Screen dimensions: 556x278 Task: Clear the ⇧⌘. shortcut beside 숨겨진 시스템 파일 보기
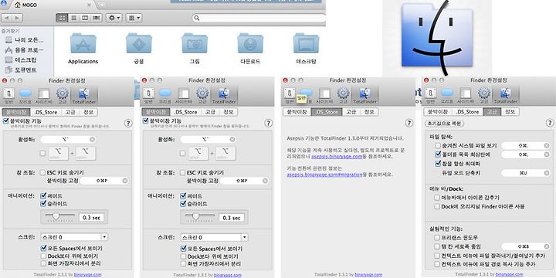(547, 145)
